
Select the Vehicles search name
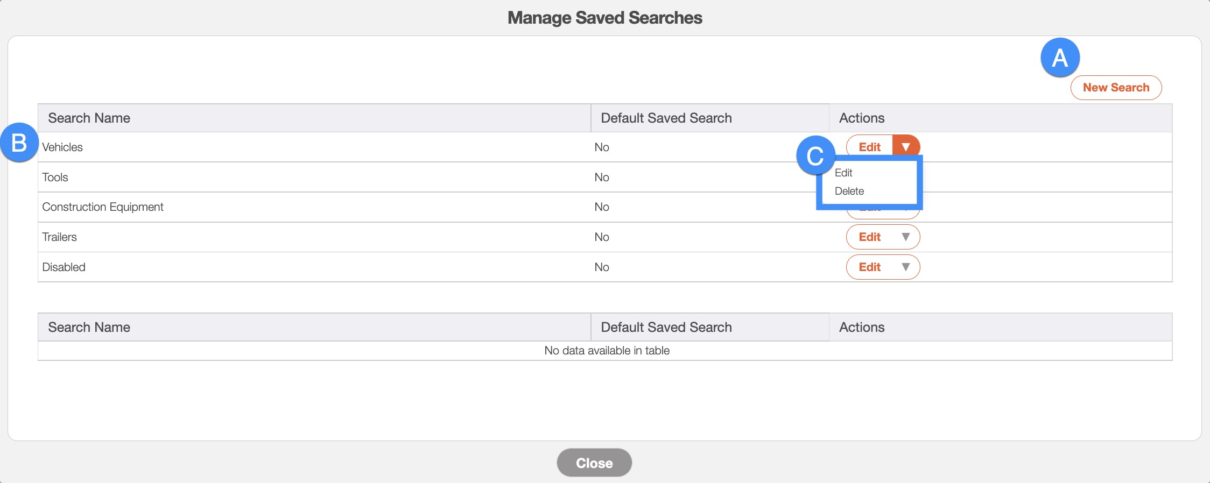point(62,147)
